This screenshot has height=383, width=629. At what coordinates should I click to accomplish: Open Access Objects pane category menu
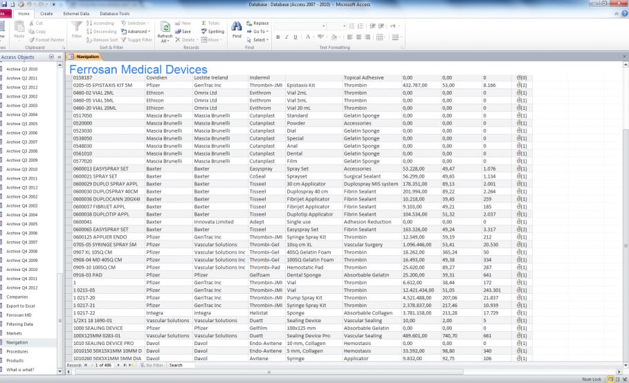coord(51,57)
